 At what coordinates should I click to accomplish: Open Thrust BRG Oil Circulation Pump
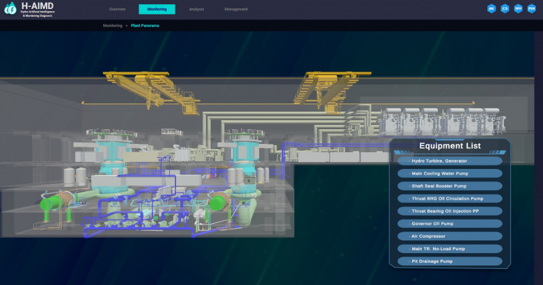coord(450,199)
